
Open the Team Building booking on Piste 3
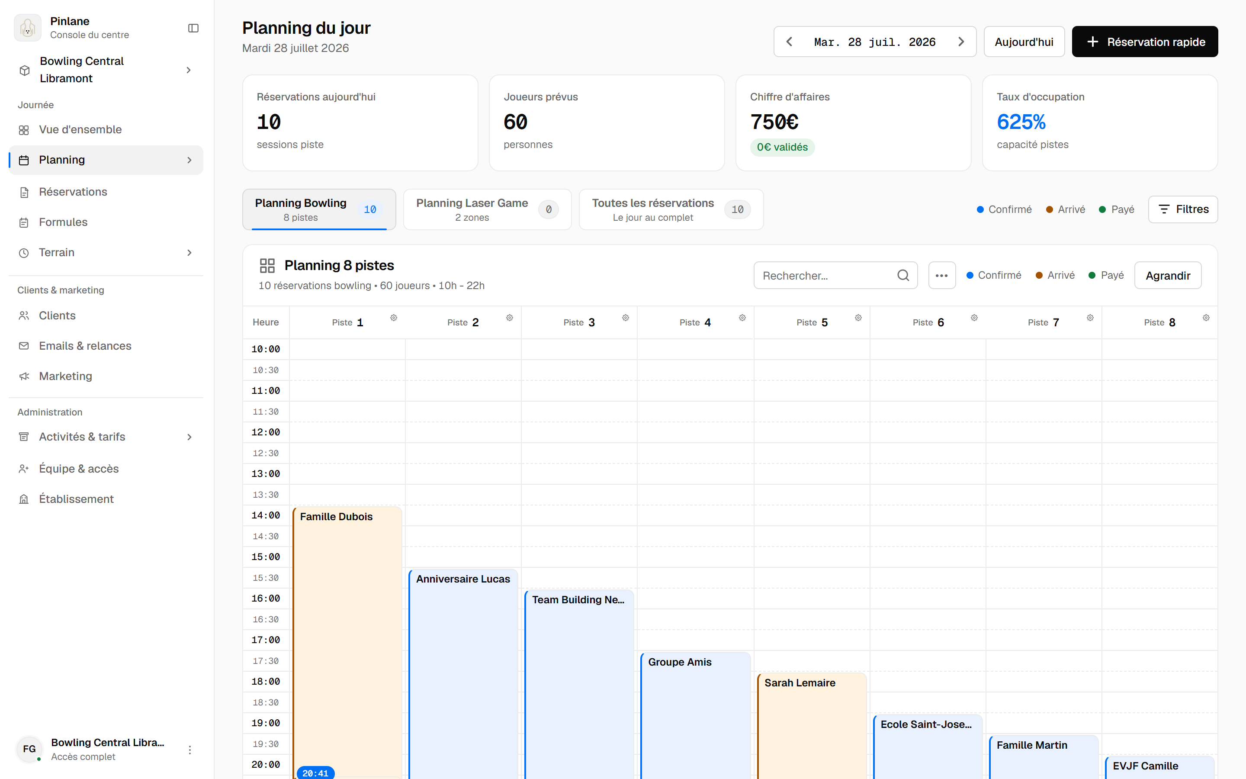pos(579,684)
